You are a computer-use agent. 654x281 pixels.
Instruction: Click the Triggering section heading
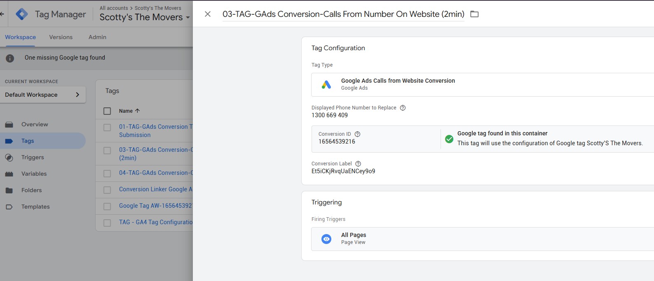click(327, 202)
